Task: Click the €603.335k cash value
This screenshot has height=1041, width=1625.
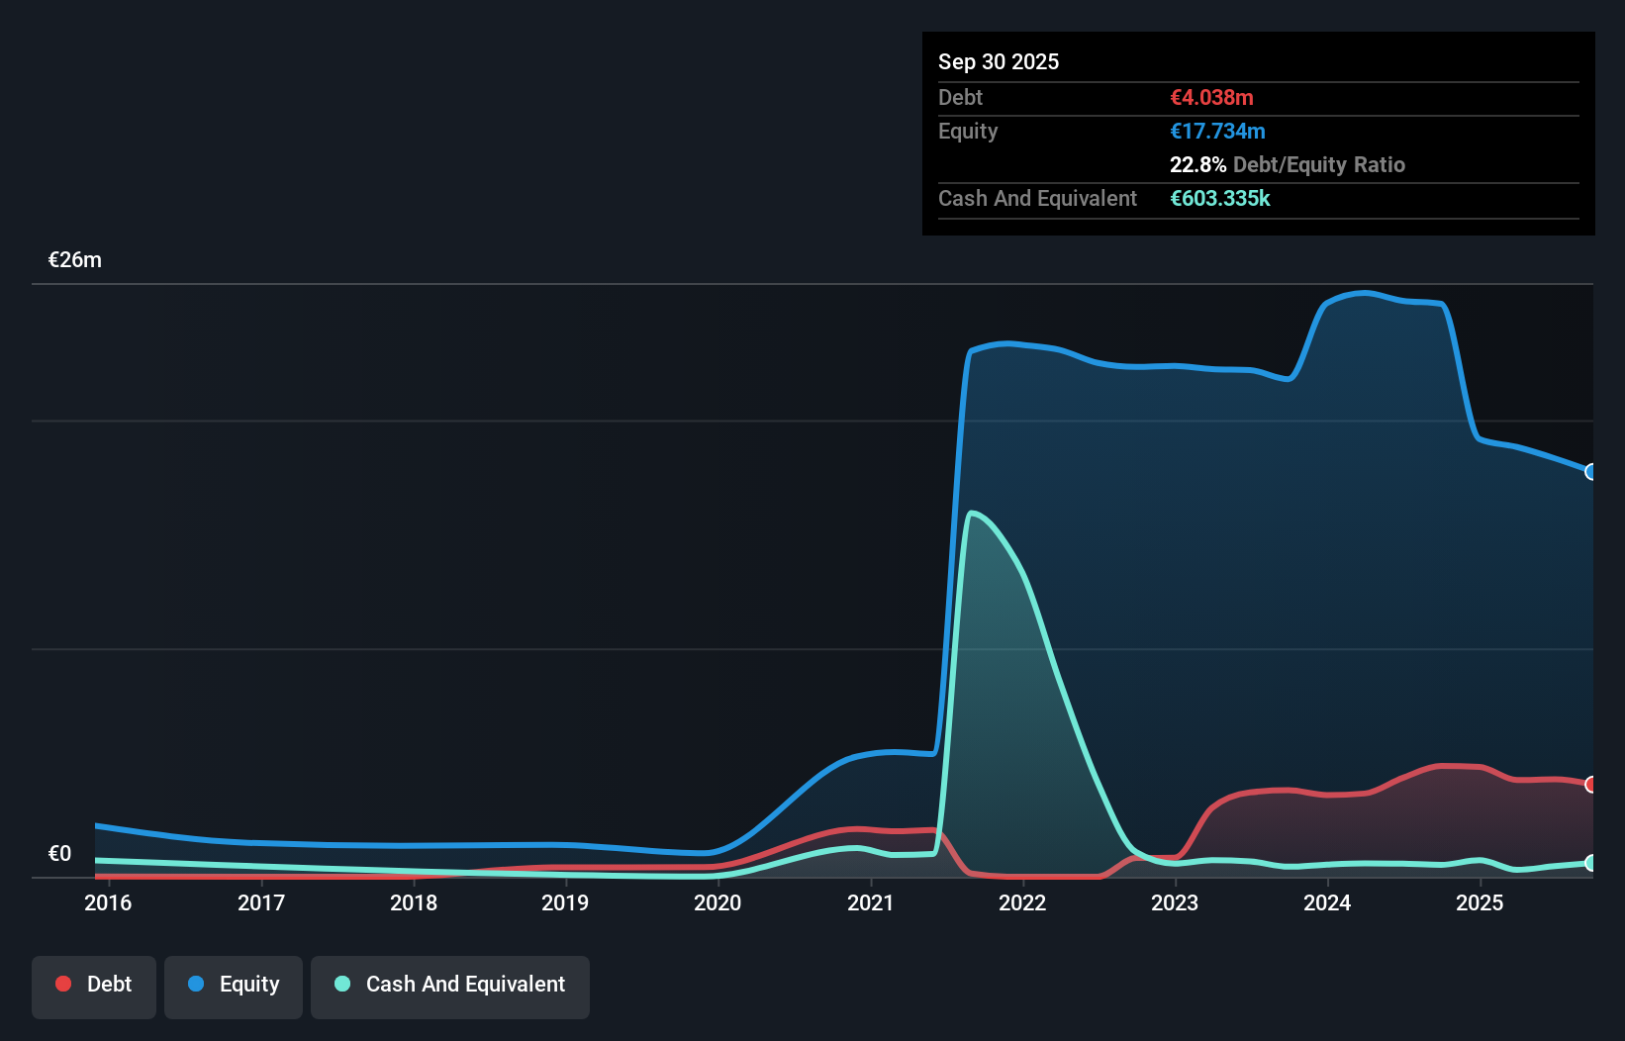Action: (1220, 198)
